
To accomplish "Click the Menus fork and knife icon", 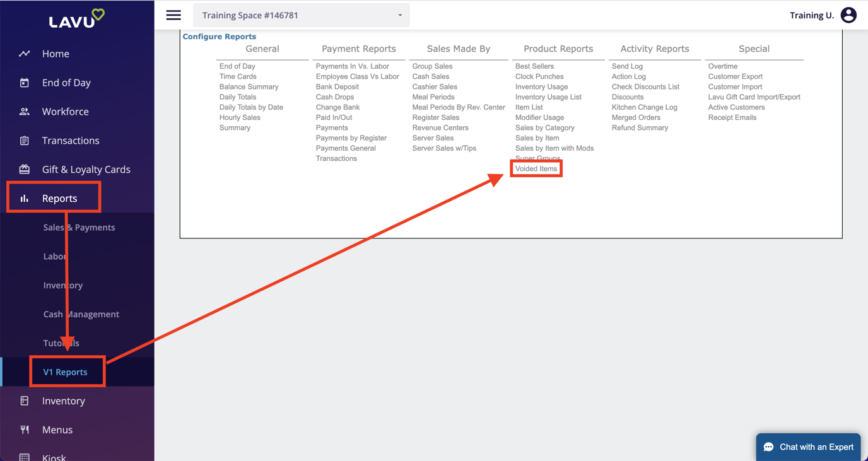I will [x=25, y=429].
